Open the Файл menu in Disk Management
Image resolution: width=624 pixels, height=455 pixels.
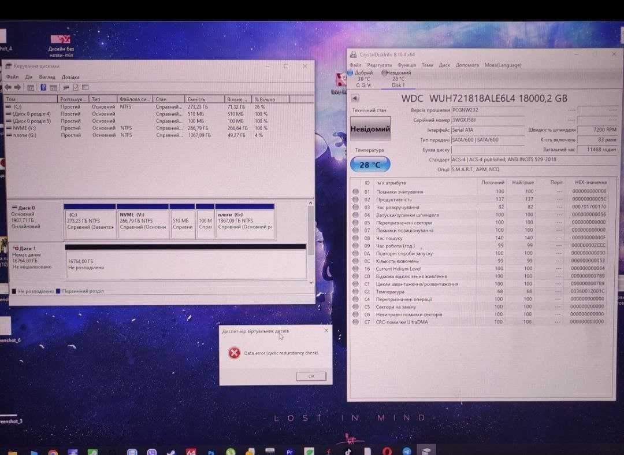pyautogui.click(x=12, y=77)
